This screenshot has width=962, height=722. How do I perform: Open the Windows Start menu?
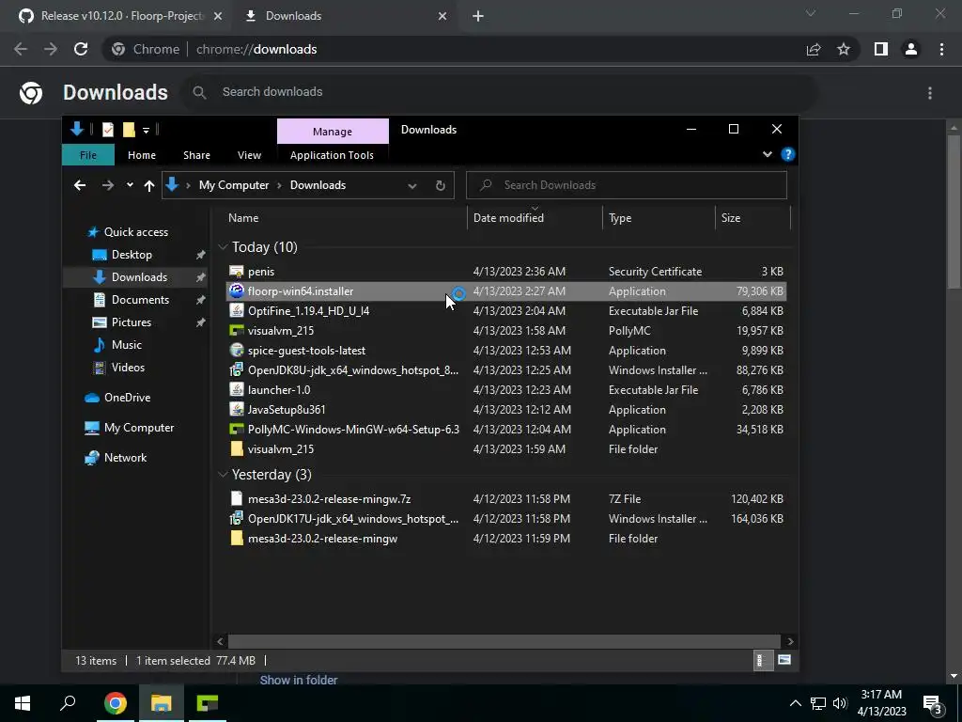pyautogui.click(x=23, y=703)
